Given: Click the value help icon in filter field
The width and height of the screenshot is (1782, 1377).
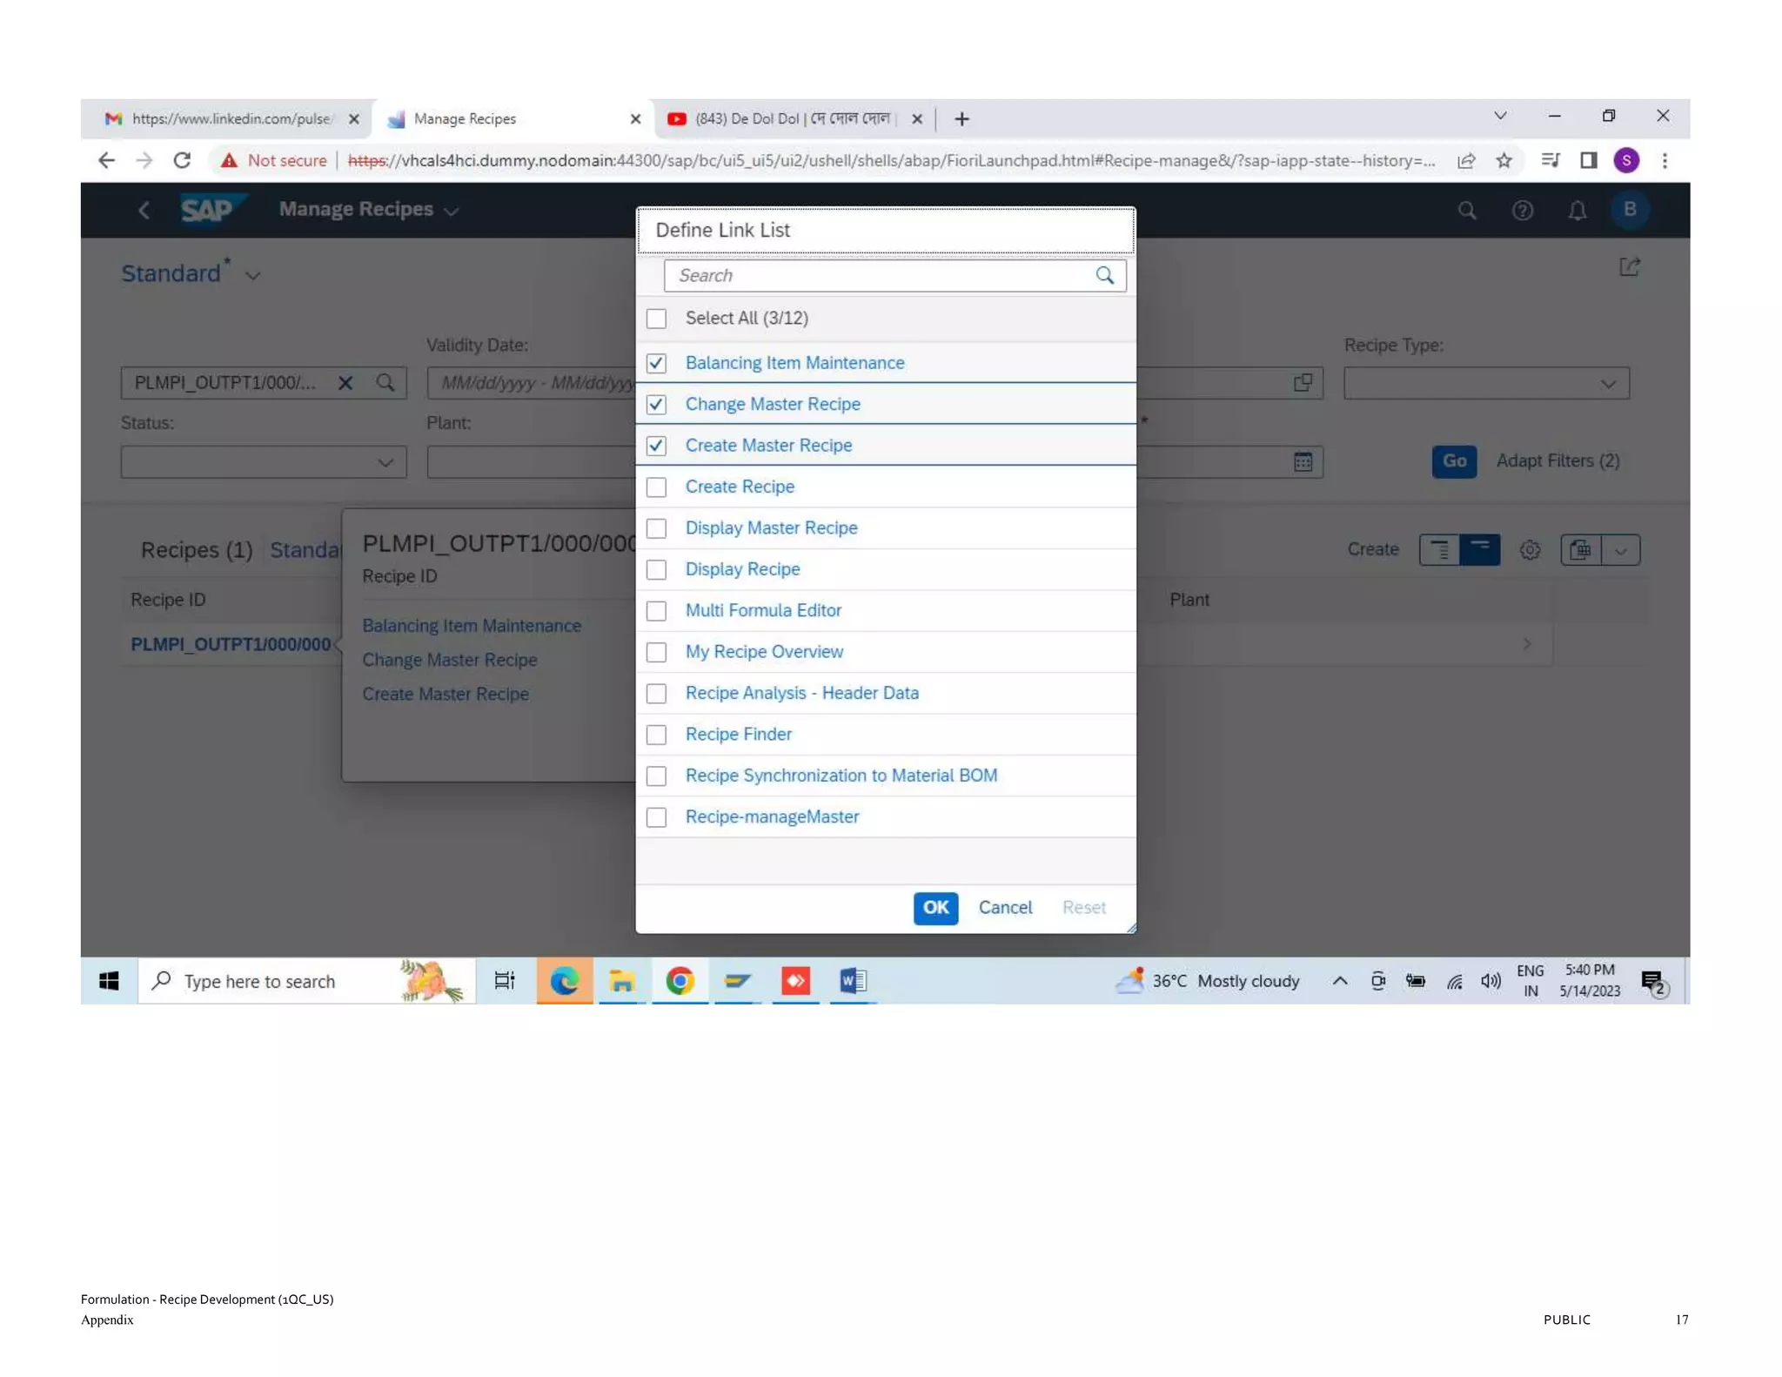Looking at the screenshot, I should [1303, 383].
